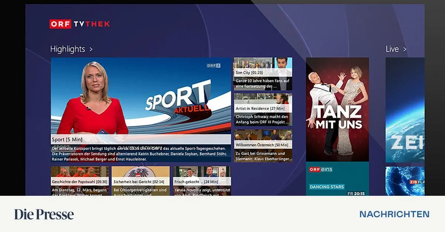Click the Die Presse logo
Image resolution: width=445 pixels, height=232 pixels.
[x=44, y=214]
